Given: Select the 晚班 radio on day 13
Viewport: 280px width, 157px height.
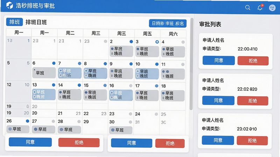Looking at the screenshot, I should (34, 97).
